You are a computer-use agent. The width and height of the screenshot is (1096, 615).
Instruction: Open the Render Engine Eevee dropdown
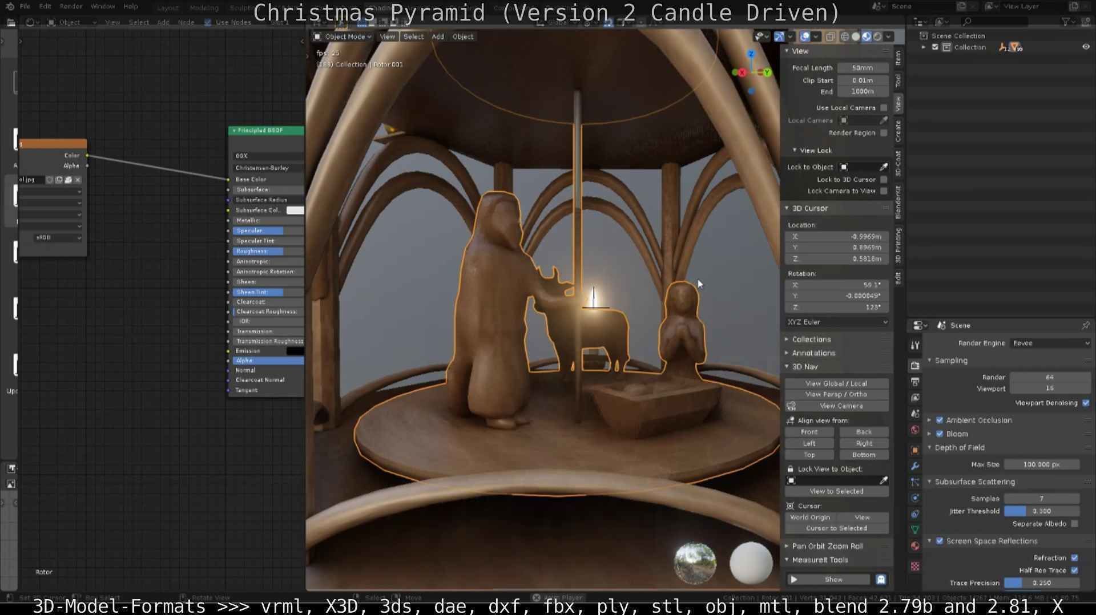[1050, 343]
